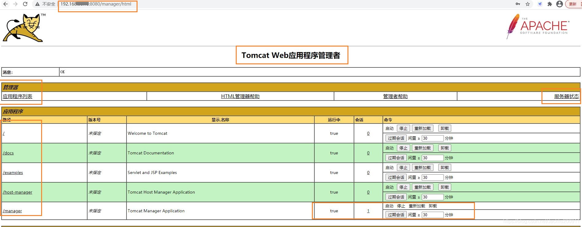Click 卸载 for the /docs application
582x227 pixels.
tap(445, 148)
